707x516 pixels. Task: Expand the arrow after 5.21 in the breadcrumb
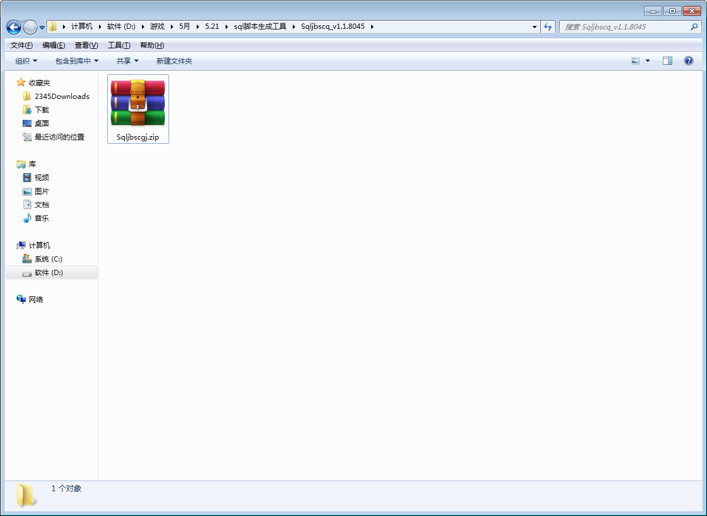pos(226,27)
